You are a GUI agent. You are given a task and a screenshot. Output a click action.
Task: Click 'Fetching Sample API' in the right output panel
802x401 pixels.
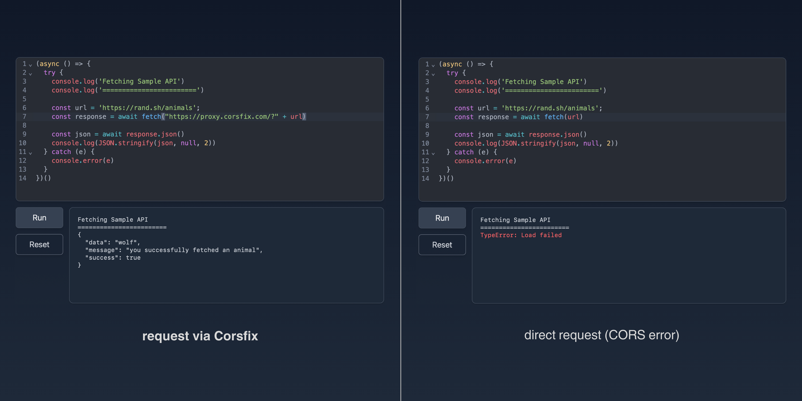coord(516,220)
